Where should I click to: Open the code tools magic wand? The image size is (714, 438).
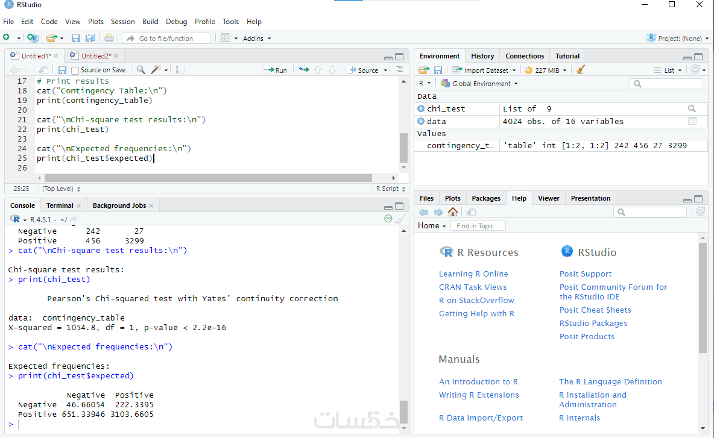[x=156, y=70]
